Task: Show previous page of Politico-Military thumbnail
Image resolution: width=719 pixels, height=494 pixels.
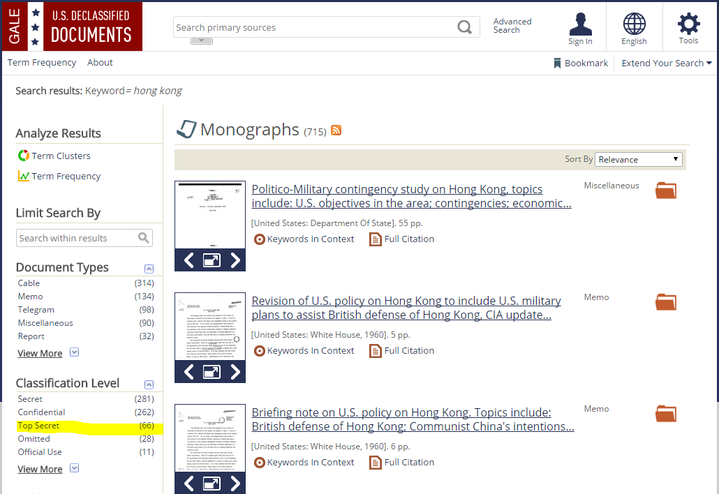Action: (x=189, y=260)
